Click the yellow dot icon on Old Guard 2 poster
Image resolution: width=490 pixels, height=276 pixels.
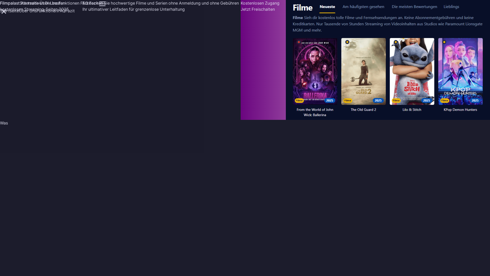(x=347, y=42)
